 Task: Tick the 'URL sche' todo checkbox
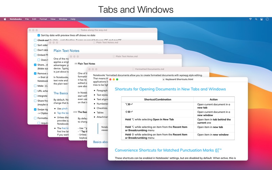tap(35, 91)
